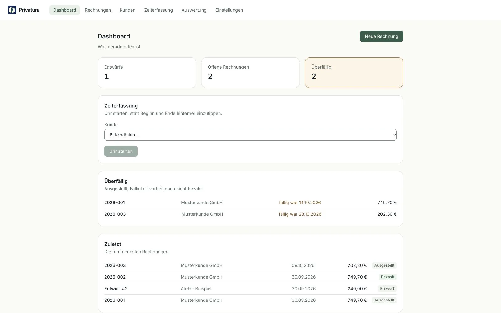Click 'fällig war 14.10.2026' text

tap(300, 203)
